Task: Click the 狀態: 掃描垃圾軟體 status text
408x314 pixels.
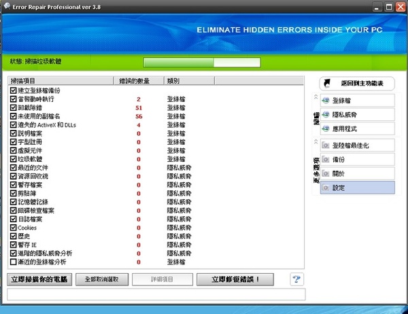Action: (x=35, y=61)
